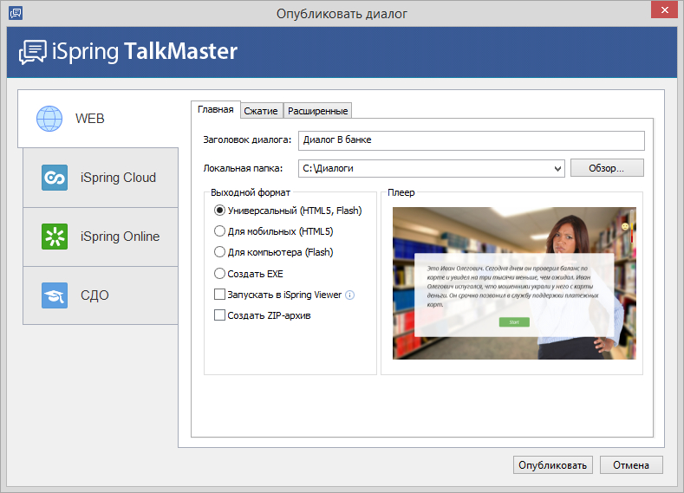Image resolution: width=684 pixels, height=493 pixels.
Task: Click the Выходной формат group label
Action: (x=251, y=192)
